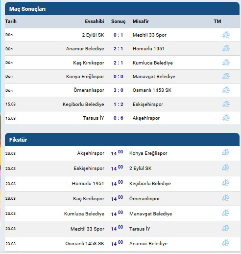Open Mezitli 33 Spor team in results

click(149, 35)
